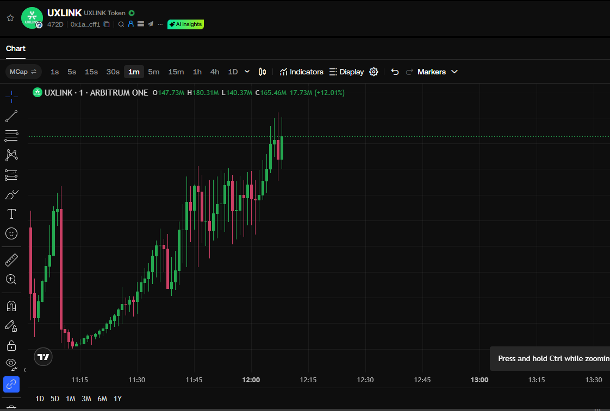Screen dimensions: 610x411
Task: Select the 5m timeframe
Action: [154, 72]
